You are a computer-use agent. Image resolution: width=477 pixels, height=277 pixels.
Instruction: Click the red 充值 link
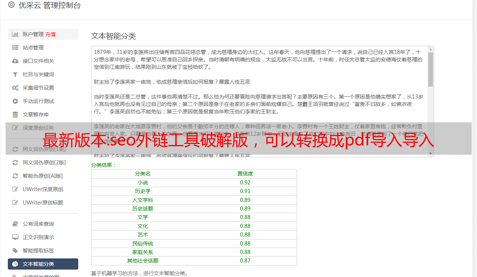pyautogui.click(x=50, y=34)
